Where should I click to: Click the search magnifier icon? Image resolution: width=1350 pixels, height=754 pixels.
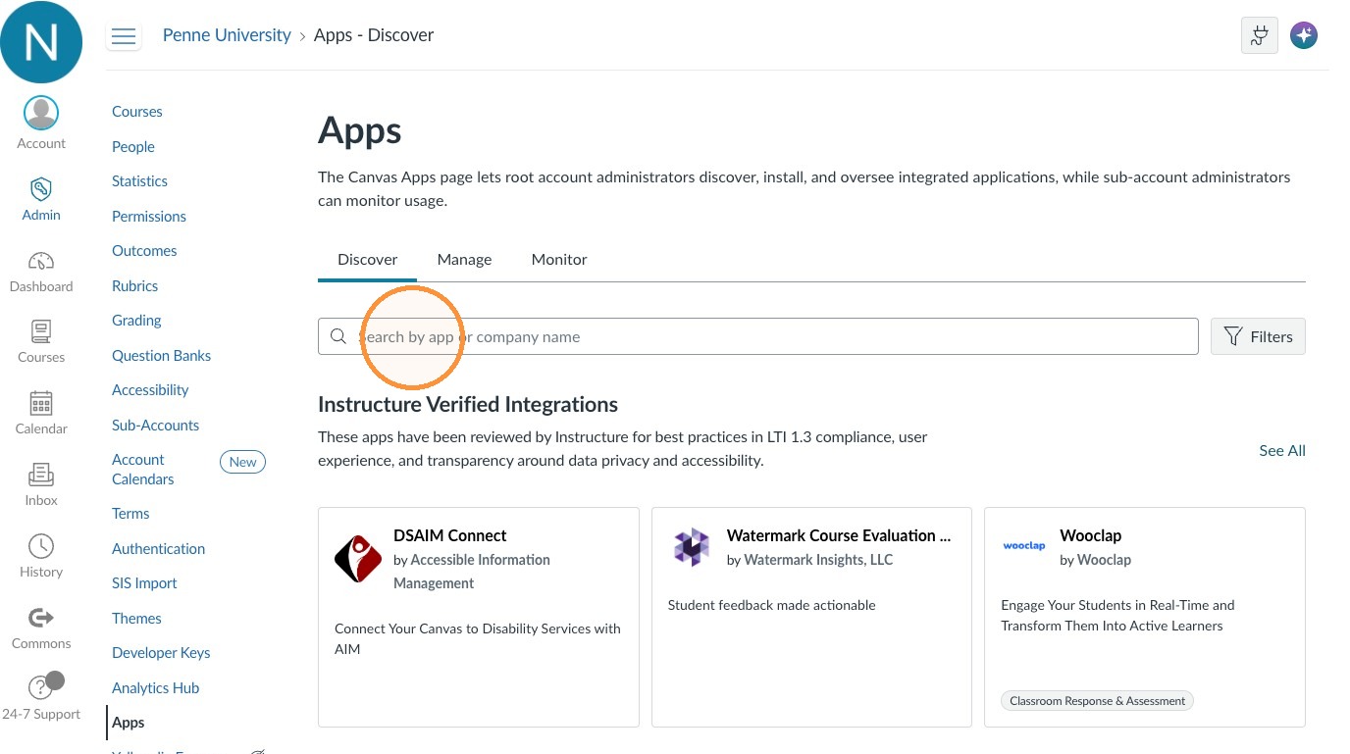pyautogui.click(x=338, y=336)
